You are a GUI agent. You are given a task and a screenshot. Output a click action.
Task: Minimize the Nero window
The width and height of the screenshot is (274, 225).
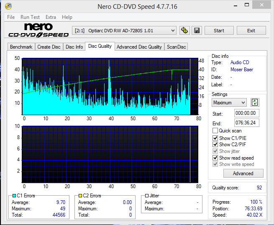[236, 5]
